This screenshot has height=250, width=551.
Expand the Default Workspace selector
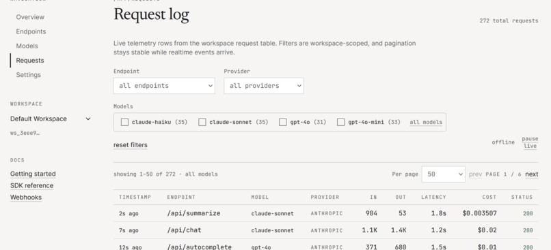click(51, 119)
